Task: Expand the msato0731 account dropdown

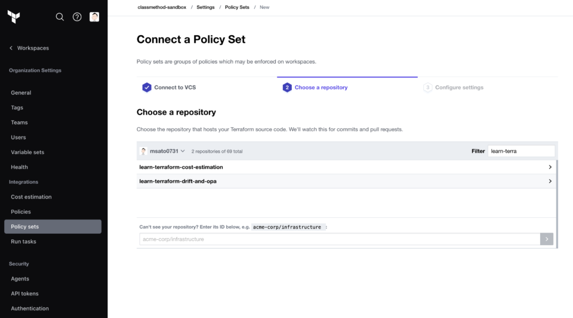Action: [183, 151]
